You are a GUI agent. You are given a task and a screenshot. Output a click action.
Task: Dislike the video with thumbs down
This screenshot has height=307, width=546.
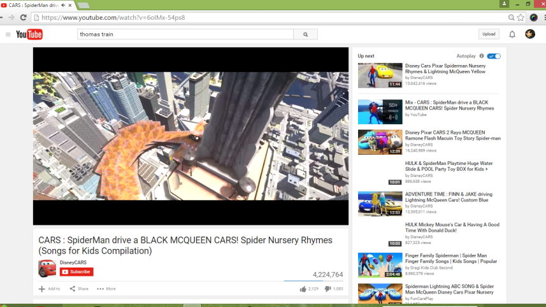coord(327,289)
